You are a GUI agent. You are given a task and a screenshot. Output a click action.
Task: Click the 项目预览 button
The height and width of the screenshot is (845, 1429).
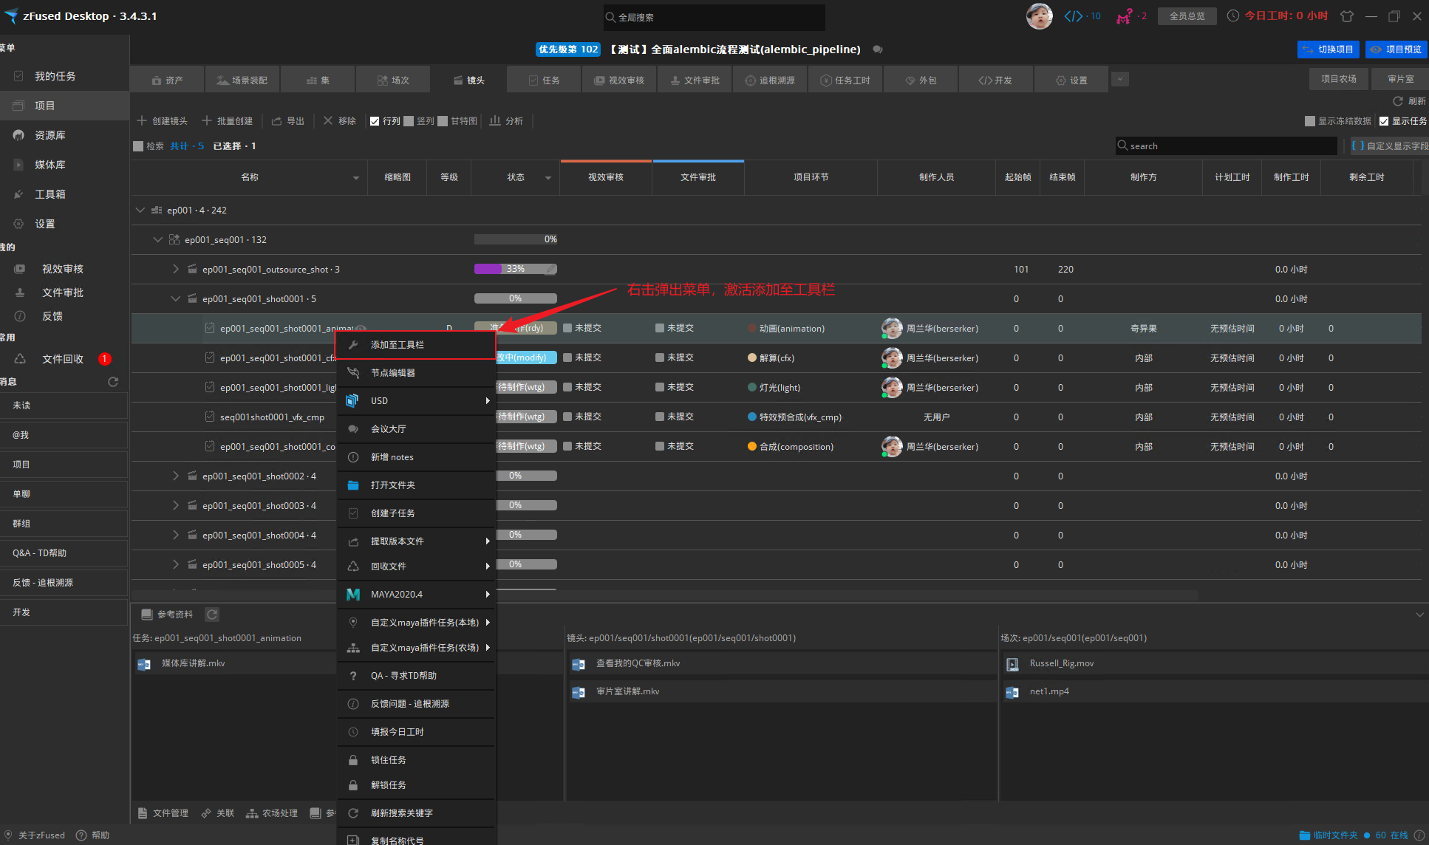click(1396, 49)
